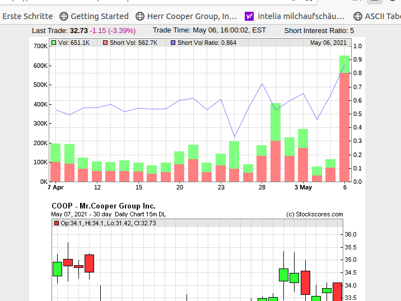The image size is (401, 301).
Task: Click the -1.15 (-3.39%) change text
Action: (x=113, y=31)
